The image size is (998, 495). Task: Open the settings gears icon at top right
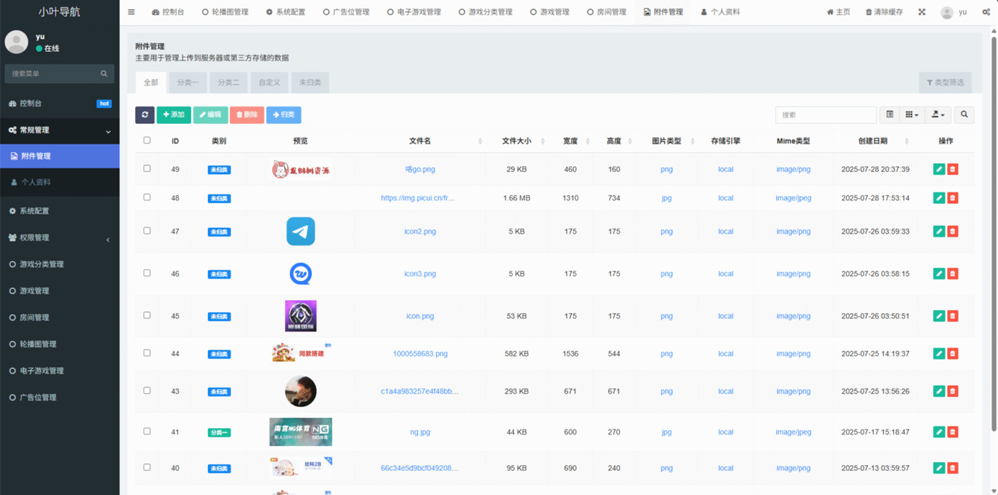[986, 12]
